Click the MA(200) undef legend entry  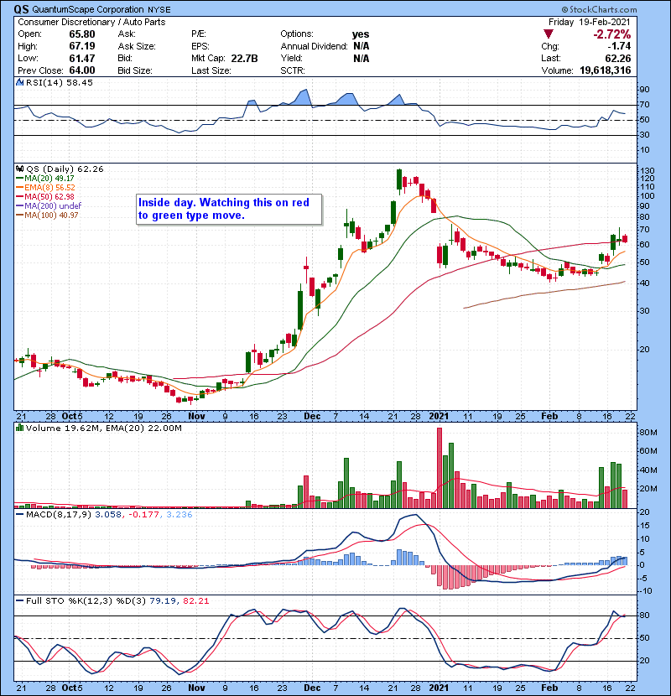coord(49,206)
